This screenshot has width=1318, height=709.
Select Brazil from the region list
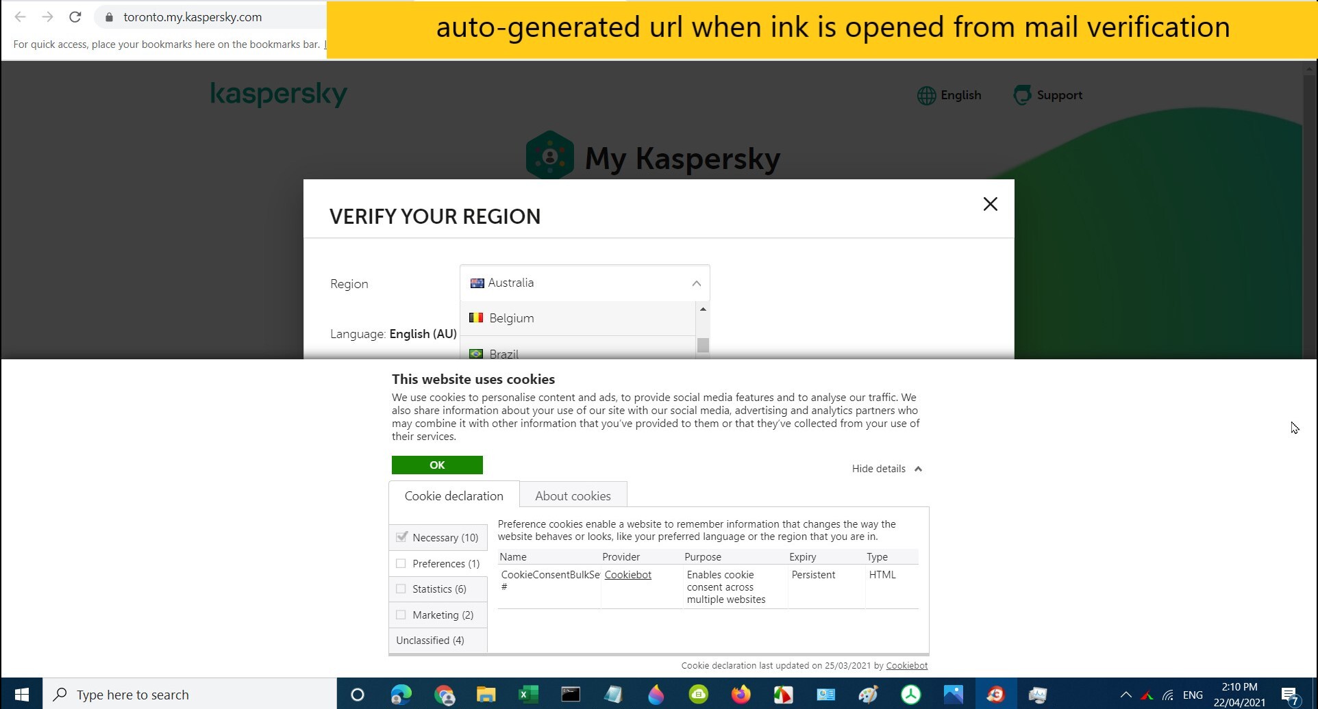pos(577,348)
